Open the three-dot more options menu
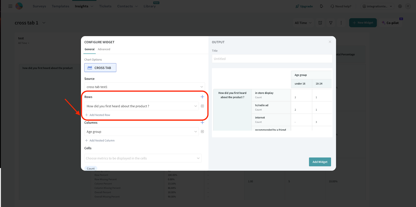This screenshot has height=207, width=416. point(341,23)
